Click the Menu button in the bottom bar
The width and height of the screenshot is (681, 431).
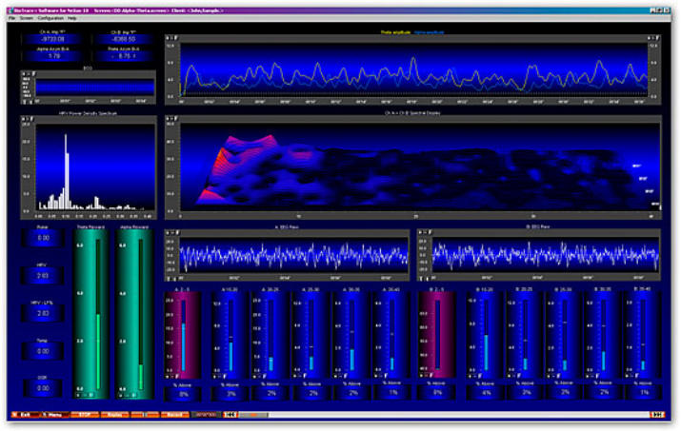pos(56,415)
